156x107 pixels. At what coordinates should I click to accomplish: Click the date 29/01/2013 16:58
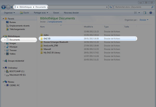(91, 39)
